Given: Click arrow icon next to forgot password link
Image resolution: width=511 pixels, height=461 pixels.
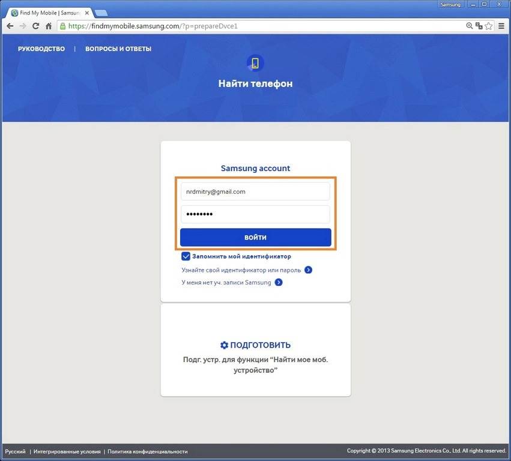Looking at the screenshot, I should [x=308, y=270].
